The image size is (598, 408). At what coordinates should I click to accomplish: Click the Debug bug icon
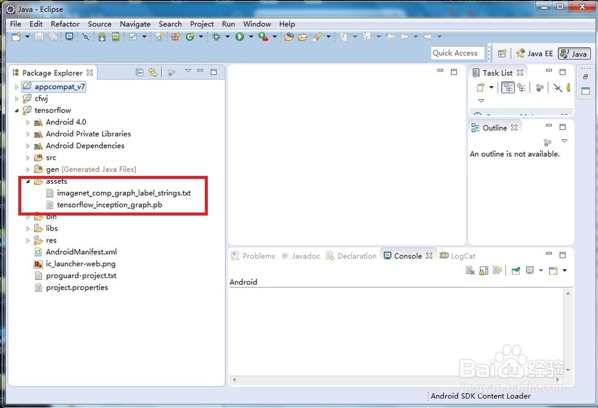pyautogui.click(x=216, y=36)
